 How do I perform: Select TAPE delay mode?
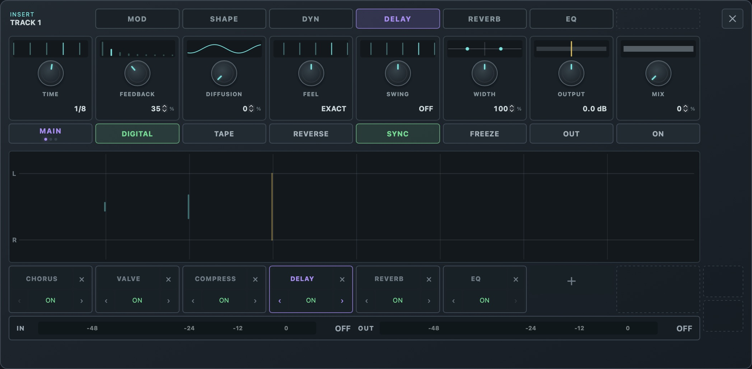point(224,134)
